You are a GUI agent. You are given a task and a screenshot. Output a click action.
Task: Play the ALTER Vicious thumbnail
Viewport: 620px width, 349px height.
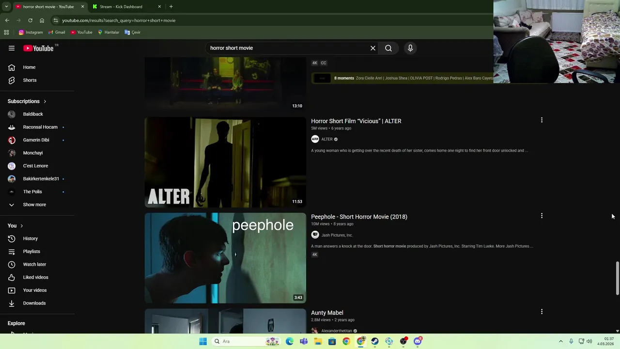[225, 162]
